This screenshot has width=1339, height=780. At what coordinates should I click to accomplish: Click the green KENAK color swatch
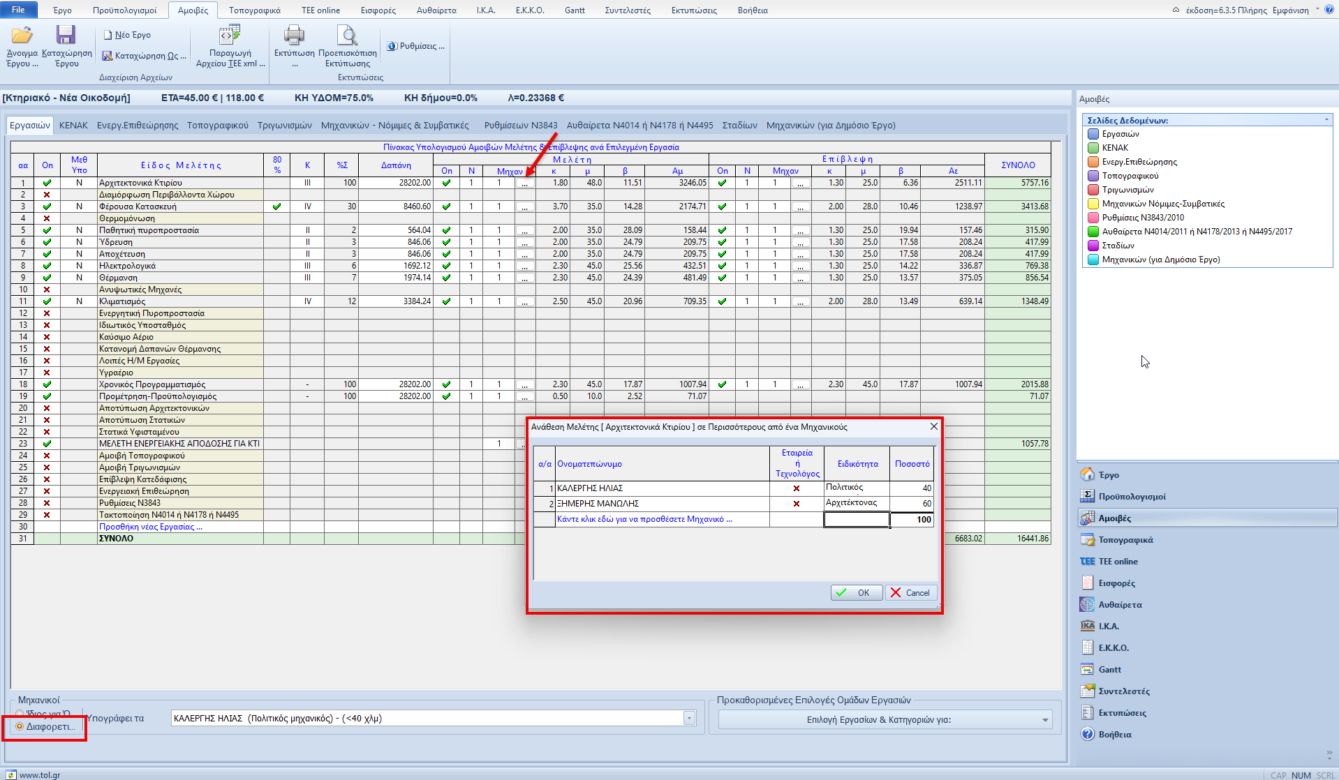point(1093,148)
